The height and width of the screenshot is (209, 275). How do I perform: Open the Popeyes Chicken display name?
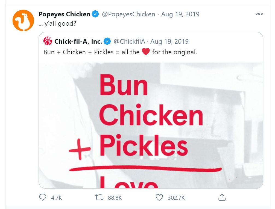tap(64, 14)
